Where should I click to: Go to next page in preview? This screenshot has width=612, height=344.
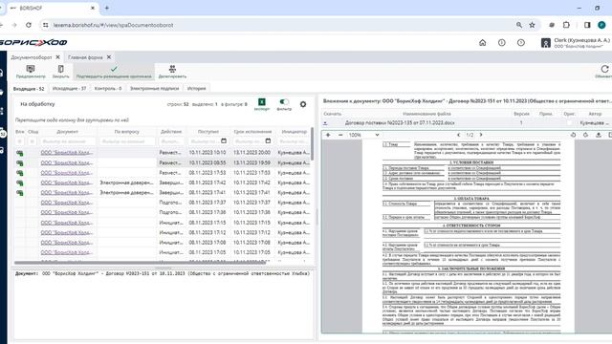(x=481, y=135)
